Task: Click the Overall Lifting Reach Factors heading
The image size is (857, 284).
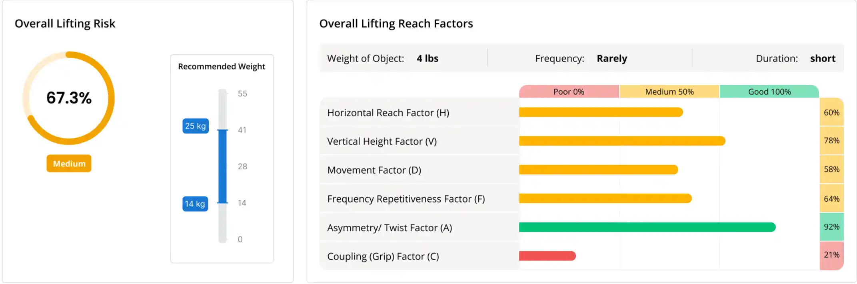Action: pyautogui.click(x=396, y=23)
